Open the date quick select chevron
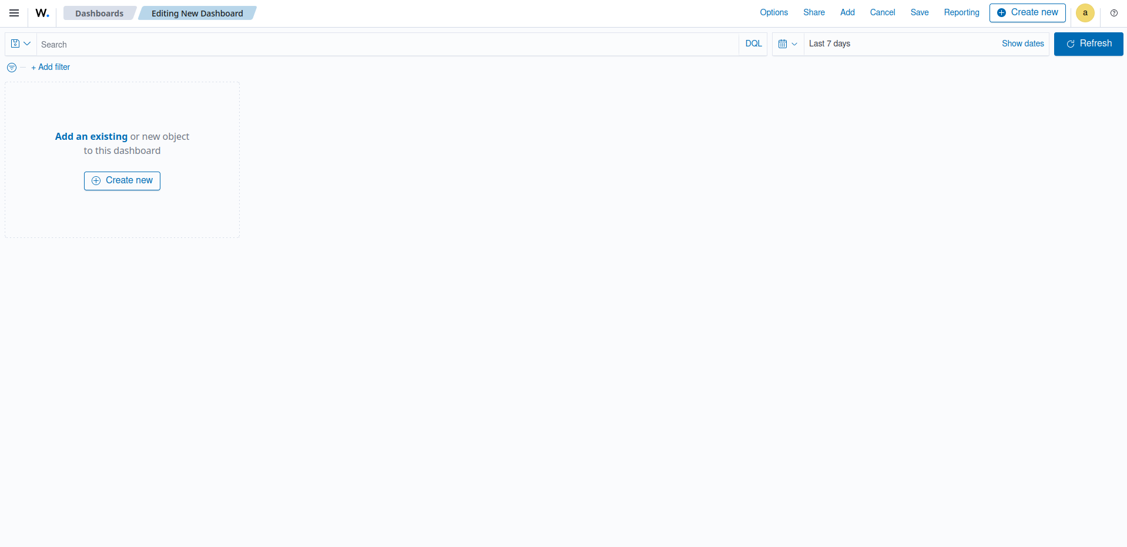Viewport: 1127px width, 547px height. point(794,44)
